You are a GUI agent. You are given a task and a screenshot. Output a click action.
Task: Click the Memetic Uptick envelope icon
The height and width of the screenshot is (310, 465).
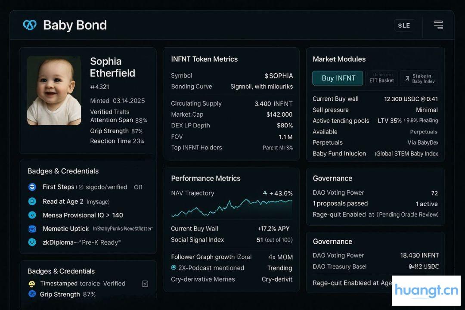[x=32, y=229]
